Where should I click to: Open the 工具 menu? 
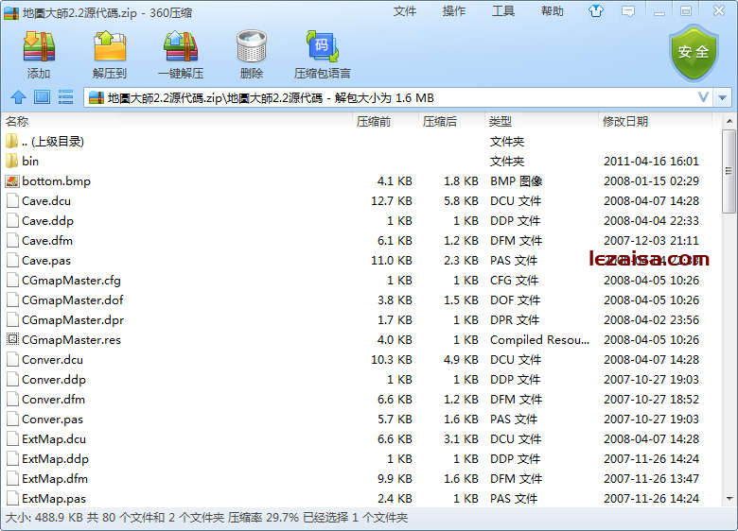point(503,11)
